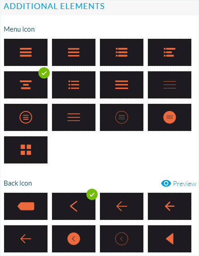199x256 pixels.
Task: Select the centered uneven bars menu icon
Action: pyautogui.click(x=26, y=85)
